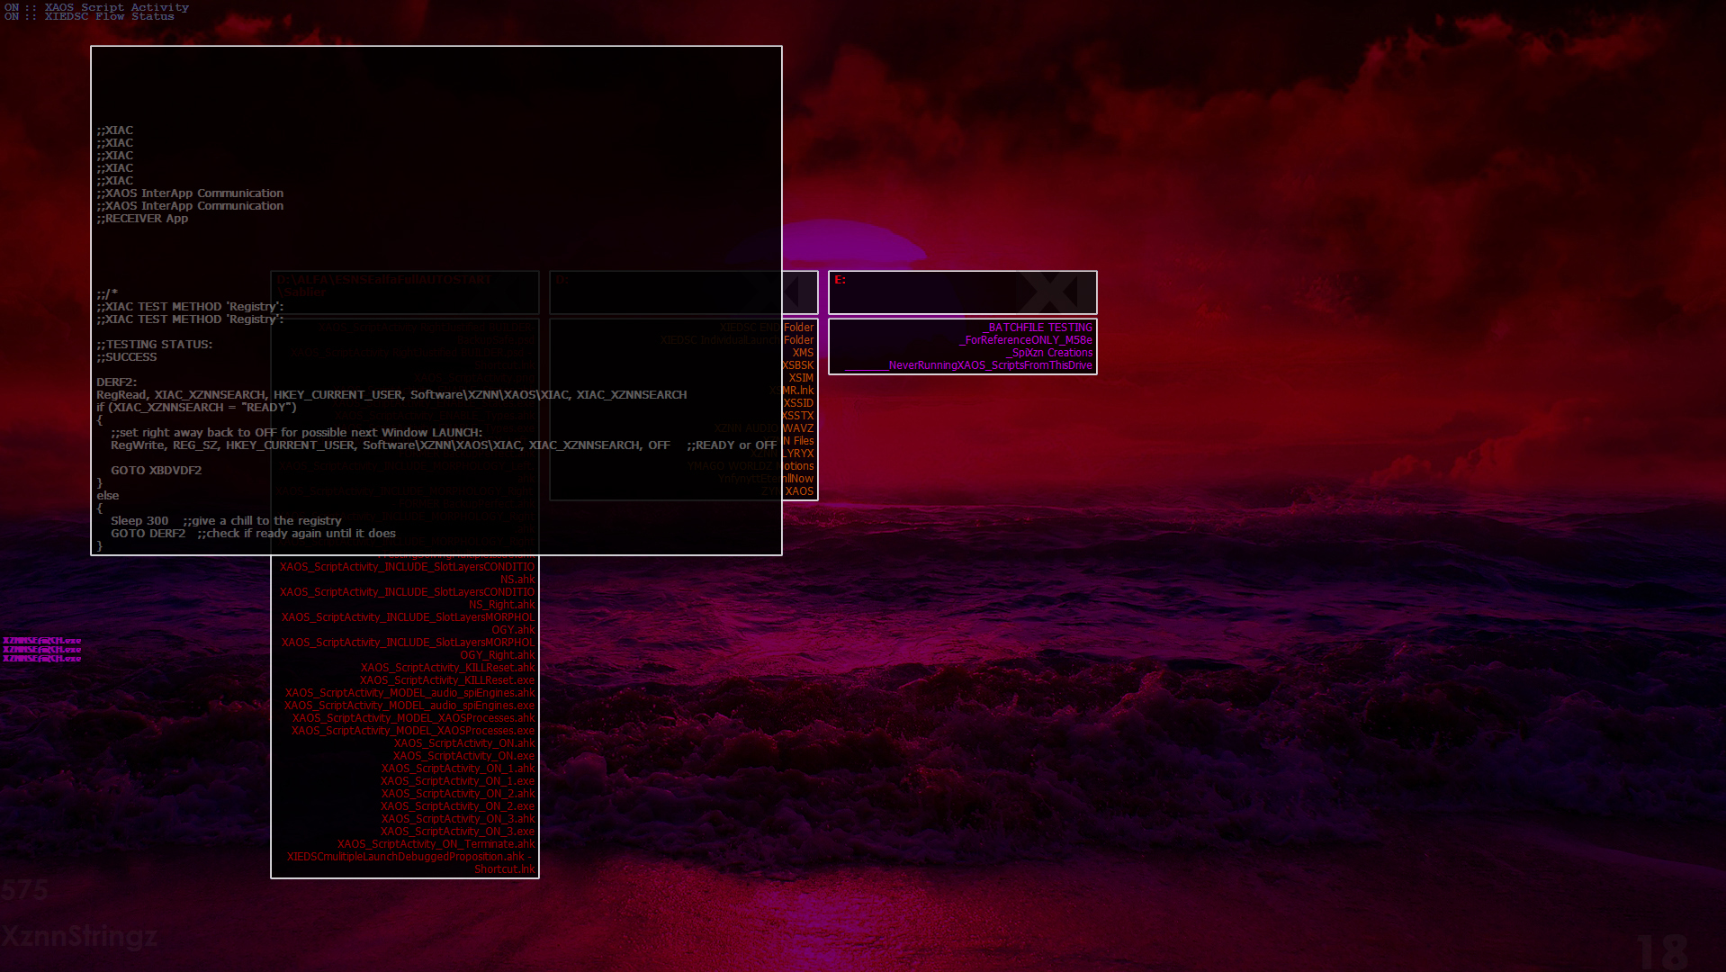Click the XznnStringz label at bottom left

tap(79, 937)
